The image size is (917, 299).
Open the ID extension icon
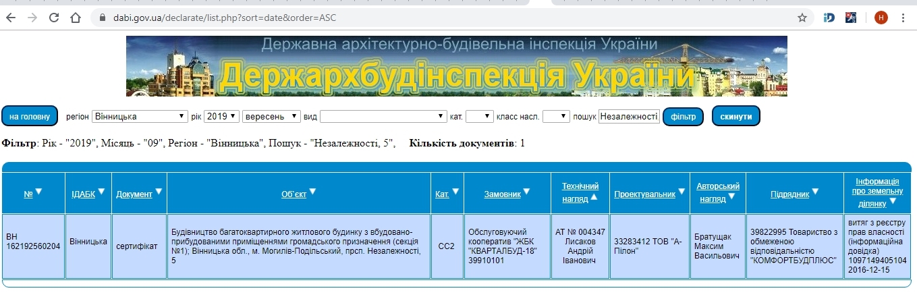tap(829, 18)
